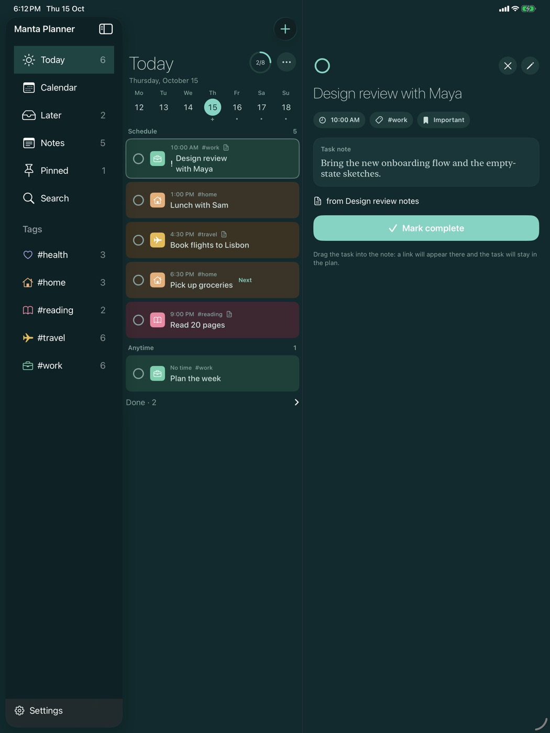Expand the Done · 2 section
The image size is (550, 733).
point(212,402)
